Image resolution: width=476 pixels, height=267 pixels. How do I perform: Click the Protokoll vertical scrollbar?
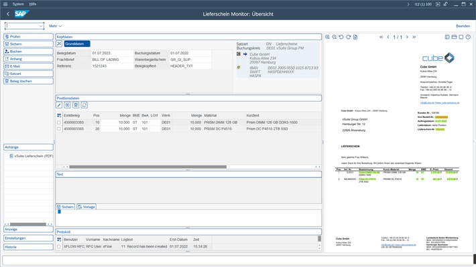pyautogui.click(x=319, y=239)
